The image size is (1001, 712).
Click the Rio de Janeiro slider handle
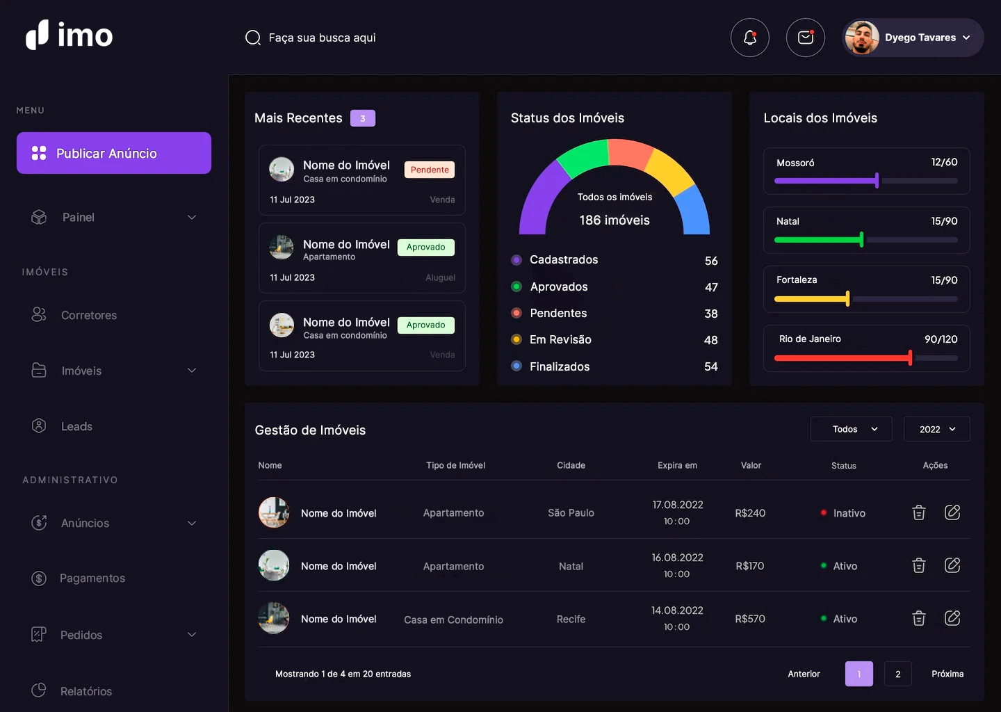[910, 358]
